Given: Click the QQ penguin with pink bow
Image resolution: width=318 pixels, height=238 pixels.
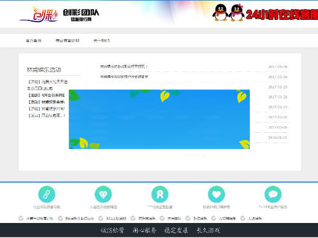Looking at the screenshot, I should (x=237, y=13).
